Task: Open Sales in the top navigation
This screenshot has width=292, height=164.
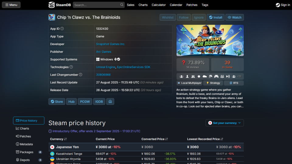Action: coord(130,5)
